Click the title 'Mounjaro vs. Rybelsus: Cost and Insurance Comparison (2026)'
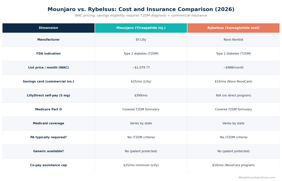This screenshot has height=181, width=282. click(x=141, y=9)
